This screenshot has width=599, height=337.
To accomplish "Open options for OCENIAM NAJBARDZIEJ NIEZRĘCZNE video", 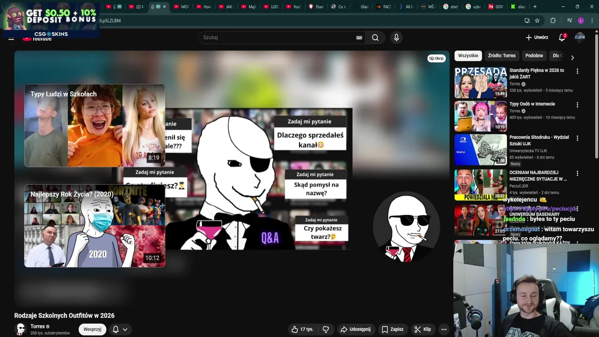I will click(x=577, y=173).
